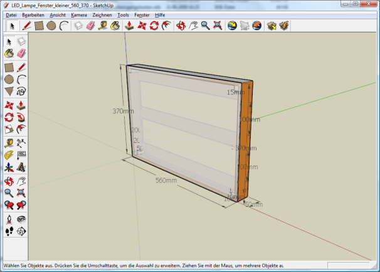
Task: Select the Axes tool
Action: click(9, 167)
